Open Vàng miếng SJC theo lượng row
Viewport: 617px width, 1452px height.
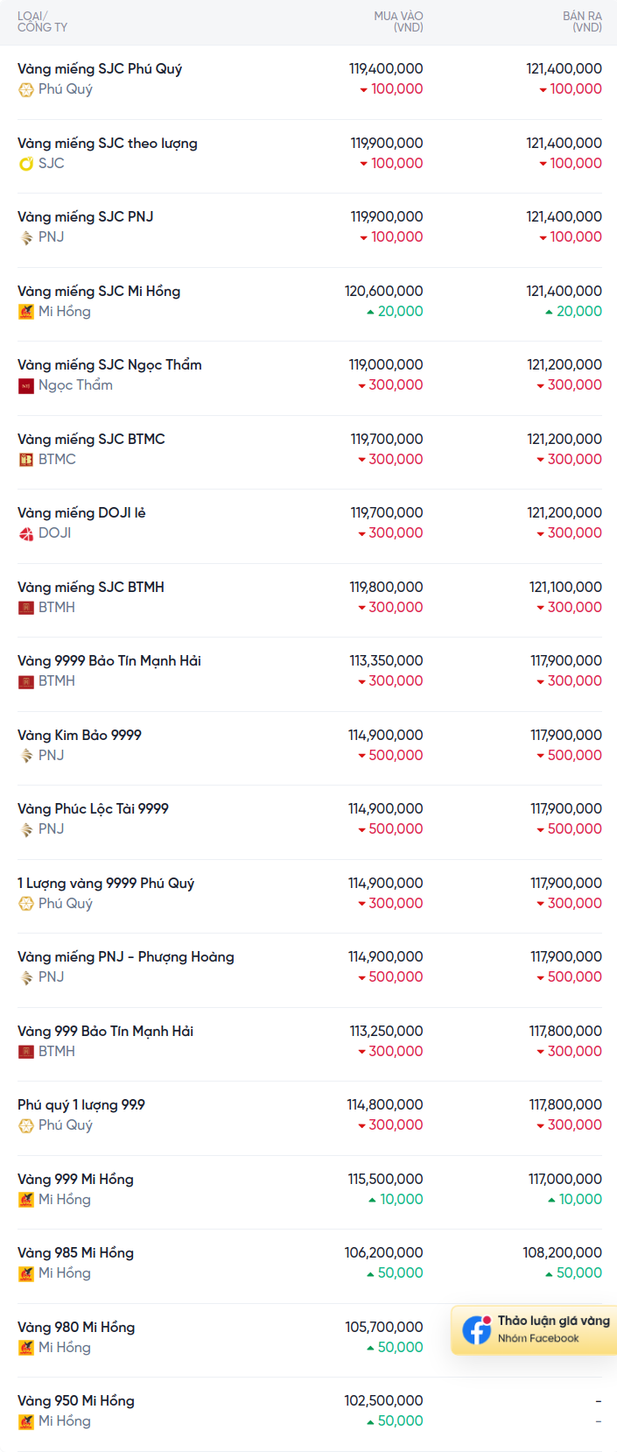pos(310,153)
